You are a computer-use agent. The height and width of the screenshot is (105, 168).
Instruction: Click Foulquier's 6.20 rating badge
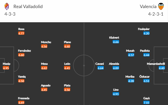coord(146,33)
